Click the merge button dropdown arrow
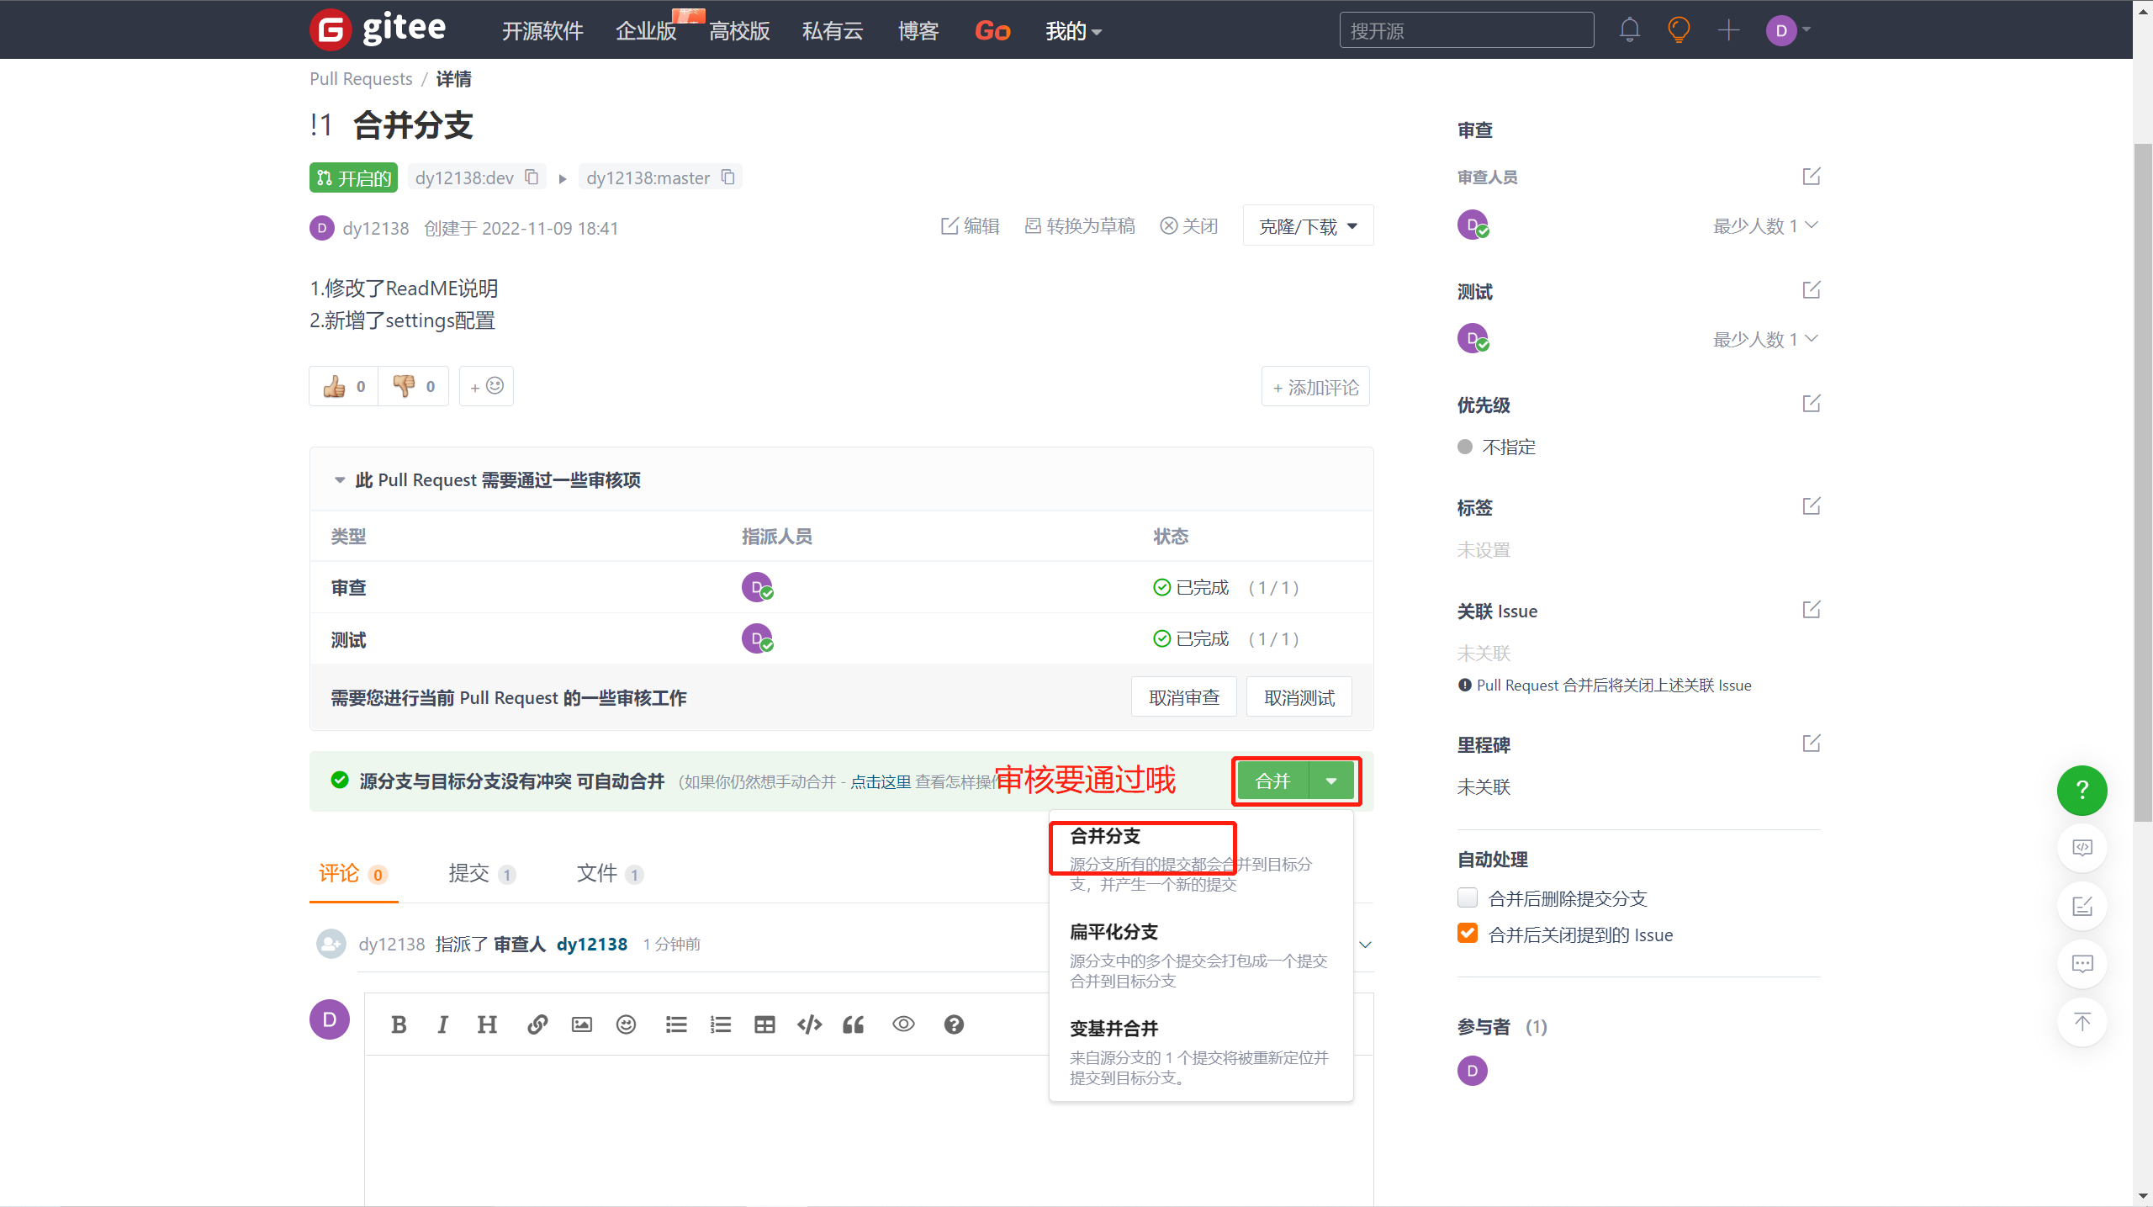This screenshot has width=2153, height=1207. click(1331, 781)
